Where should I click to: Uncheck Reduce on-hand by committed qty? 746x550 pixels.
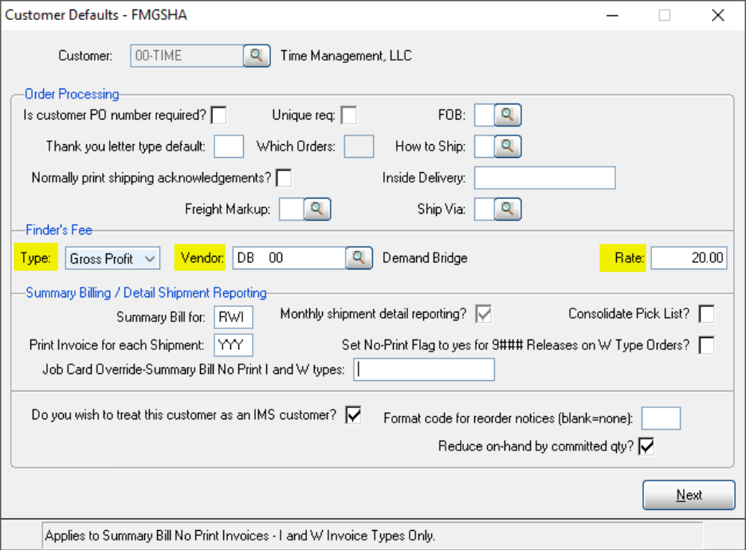point(646,446)
